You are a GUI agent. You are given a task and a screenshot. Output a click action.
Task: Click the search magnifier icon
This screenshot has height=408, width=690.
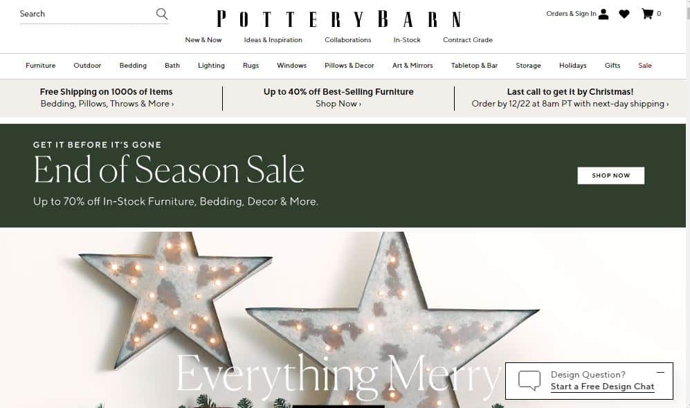(162, 14)
